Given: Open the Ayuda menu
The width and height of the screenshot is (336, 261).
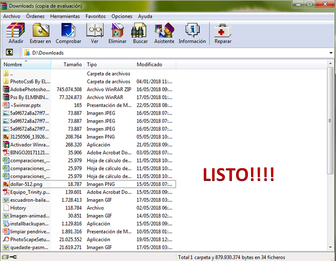Looking at the screenshot, I should (145, 16).
